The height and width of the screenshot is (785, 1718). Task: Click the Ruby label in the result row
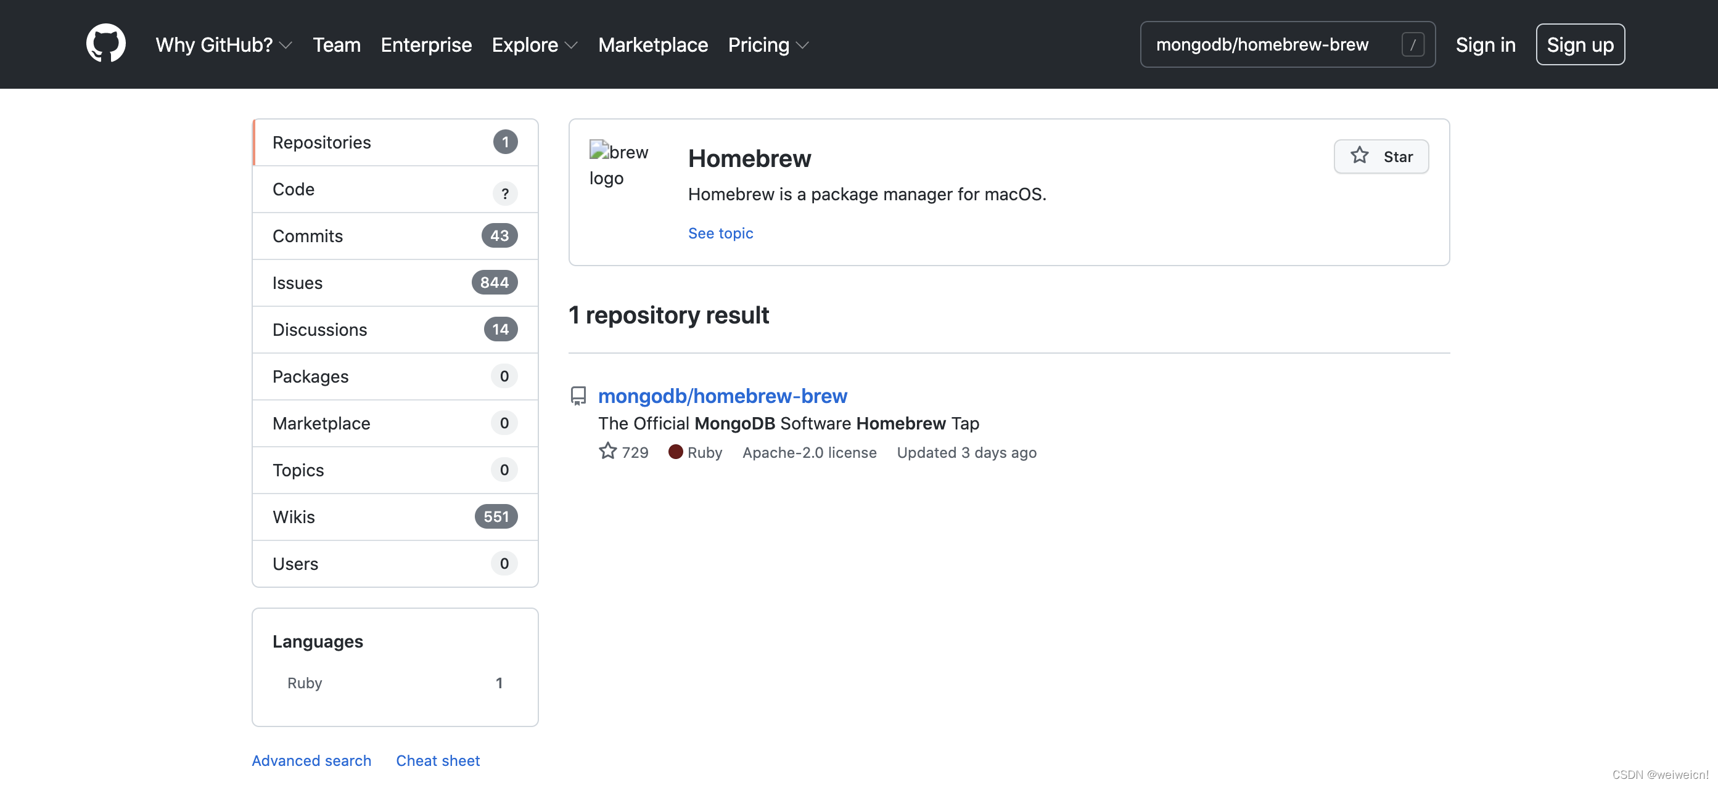pyautogui.click(x=704, y=452)
